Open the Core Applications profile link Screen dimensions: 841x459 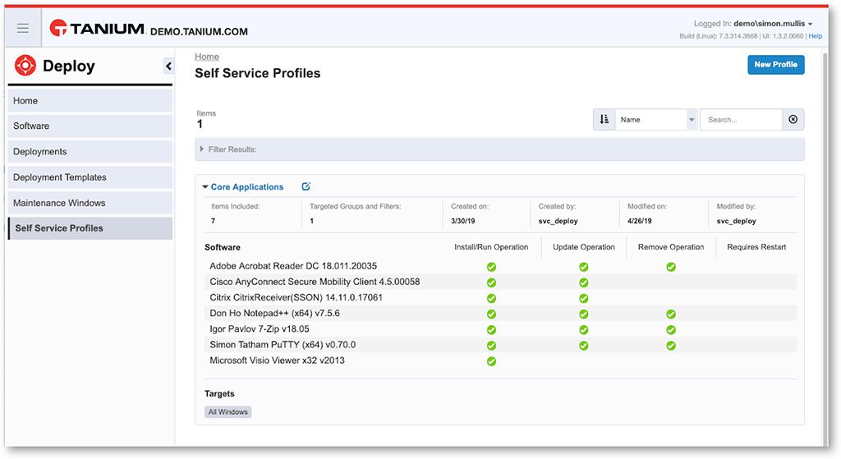246,186
